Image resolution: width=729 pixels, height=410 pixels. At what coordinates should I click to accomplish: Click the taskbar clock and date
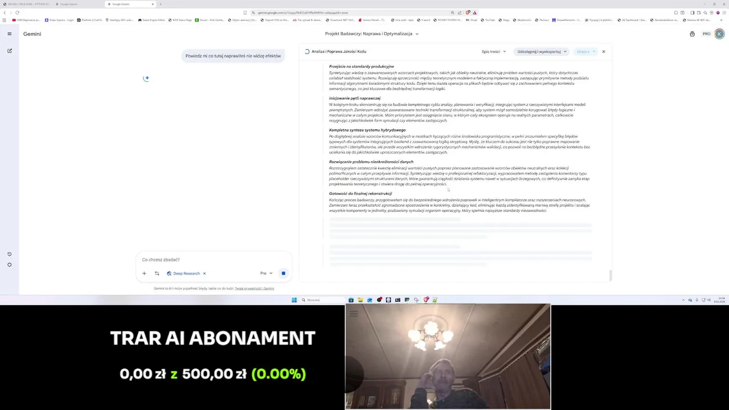[719, 300]
